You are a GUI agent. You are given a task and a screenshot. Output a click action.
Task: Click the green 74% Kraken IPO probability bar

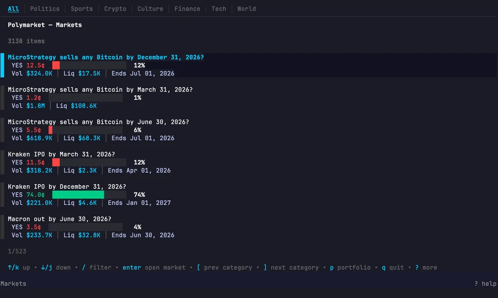pyautogui.click(x=78, y=195)
